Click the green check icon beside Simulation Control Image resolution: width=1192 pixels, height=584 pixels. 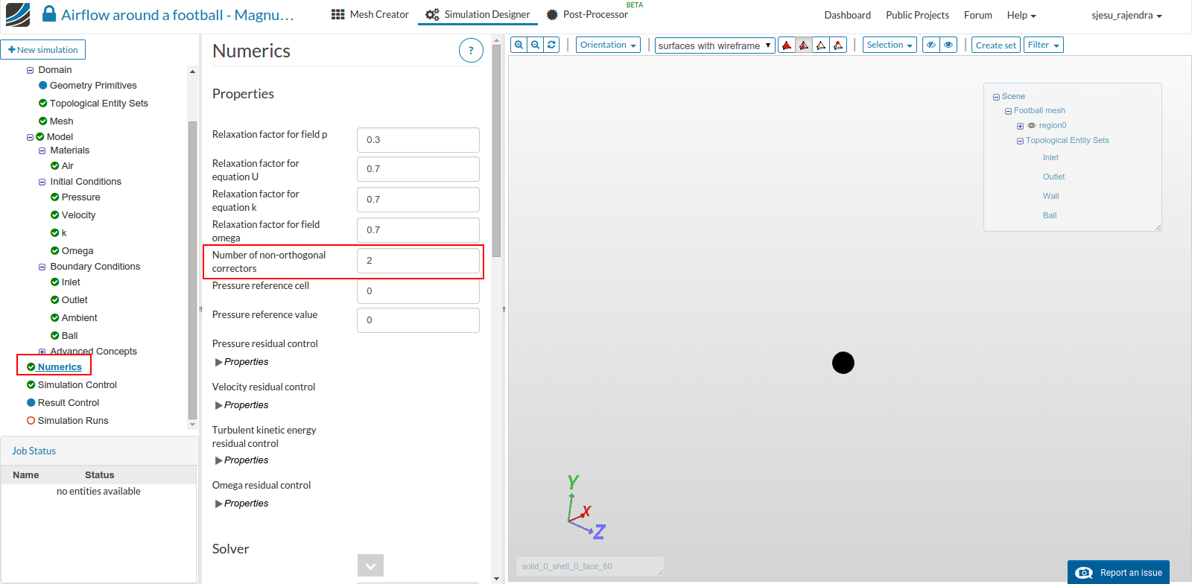[x=31, y=385]
